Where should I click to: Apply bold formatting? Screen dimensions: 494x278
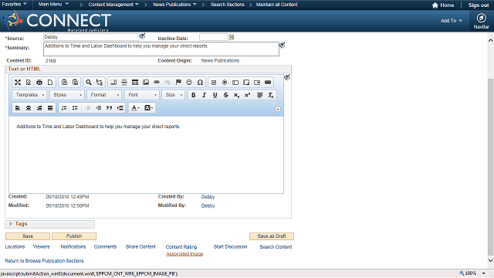click(194, 95)
